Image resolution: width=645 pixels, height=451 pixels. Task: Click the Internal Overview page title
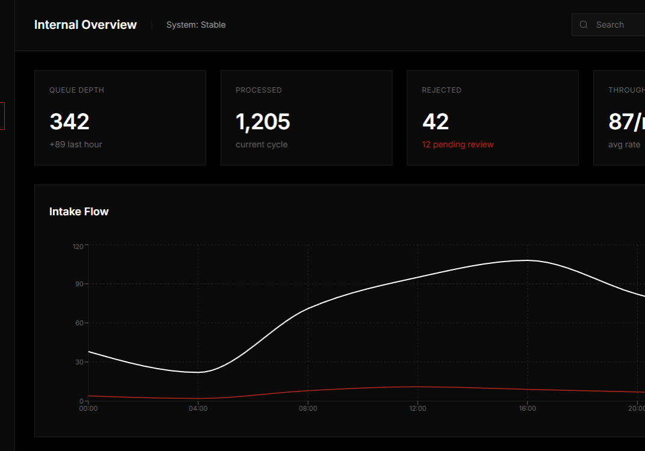click(85, 25)
